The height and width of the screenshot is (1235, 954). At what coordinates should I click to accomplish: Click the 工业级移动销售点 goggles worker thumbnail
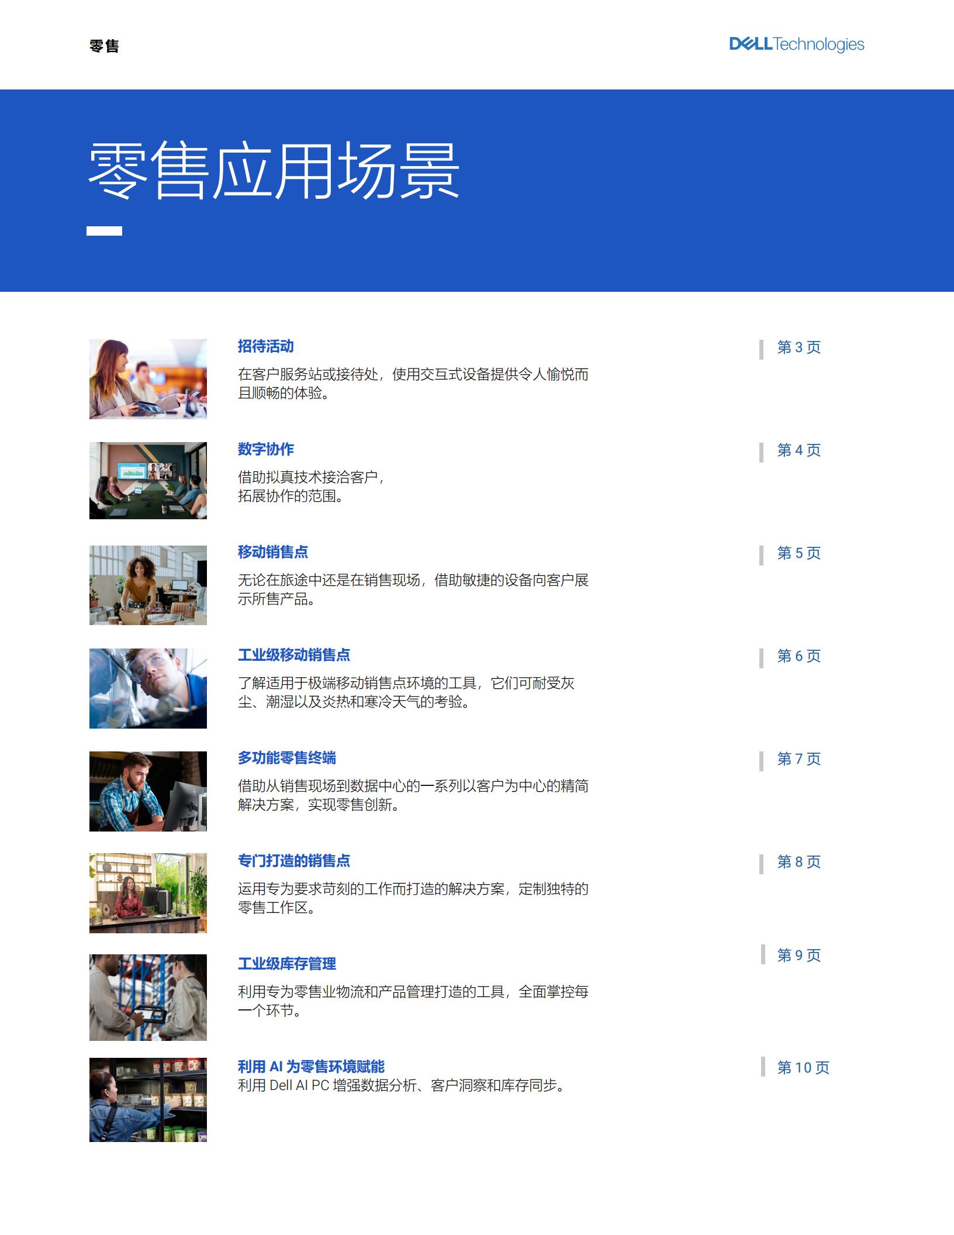pyautogui.click(x=148, y=688)
